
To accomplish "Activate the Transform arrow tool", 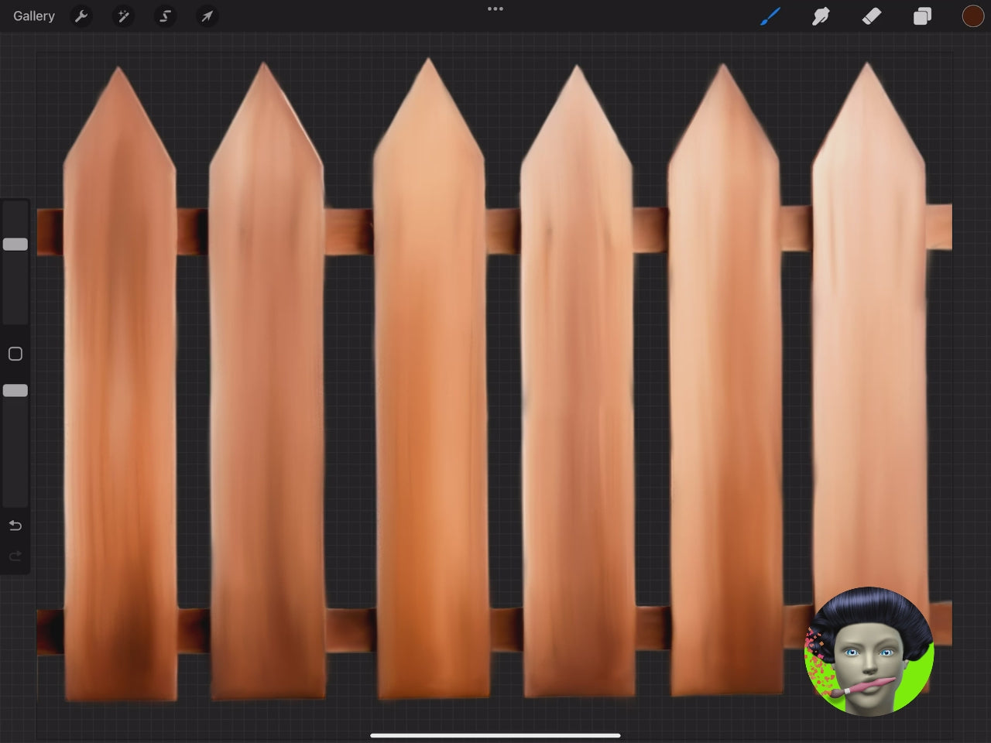I will point(207,16).
